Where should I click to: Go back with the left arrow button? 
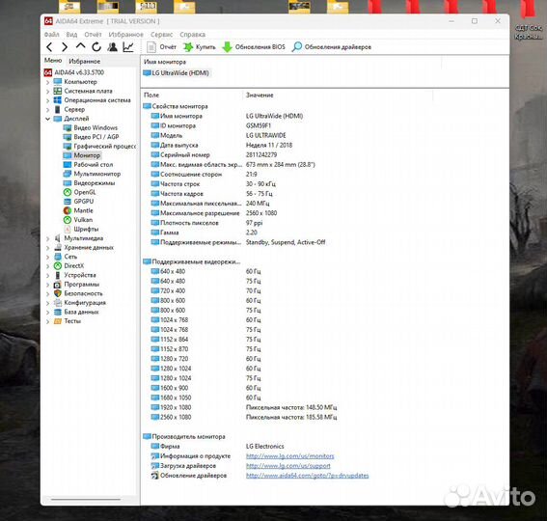(x=49, y=46)
